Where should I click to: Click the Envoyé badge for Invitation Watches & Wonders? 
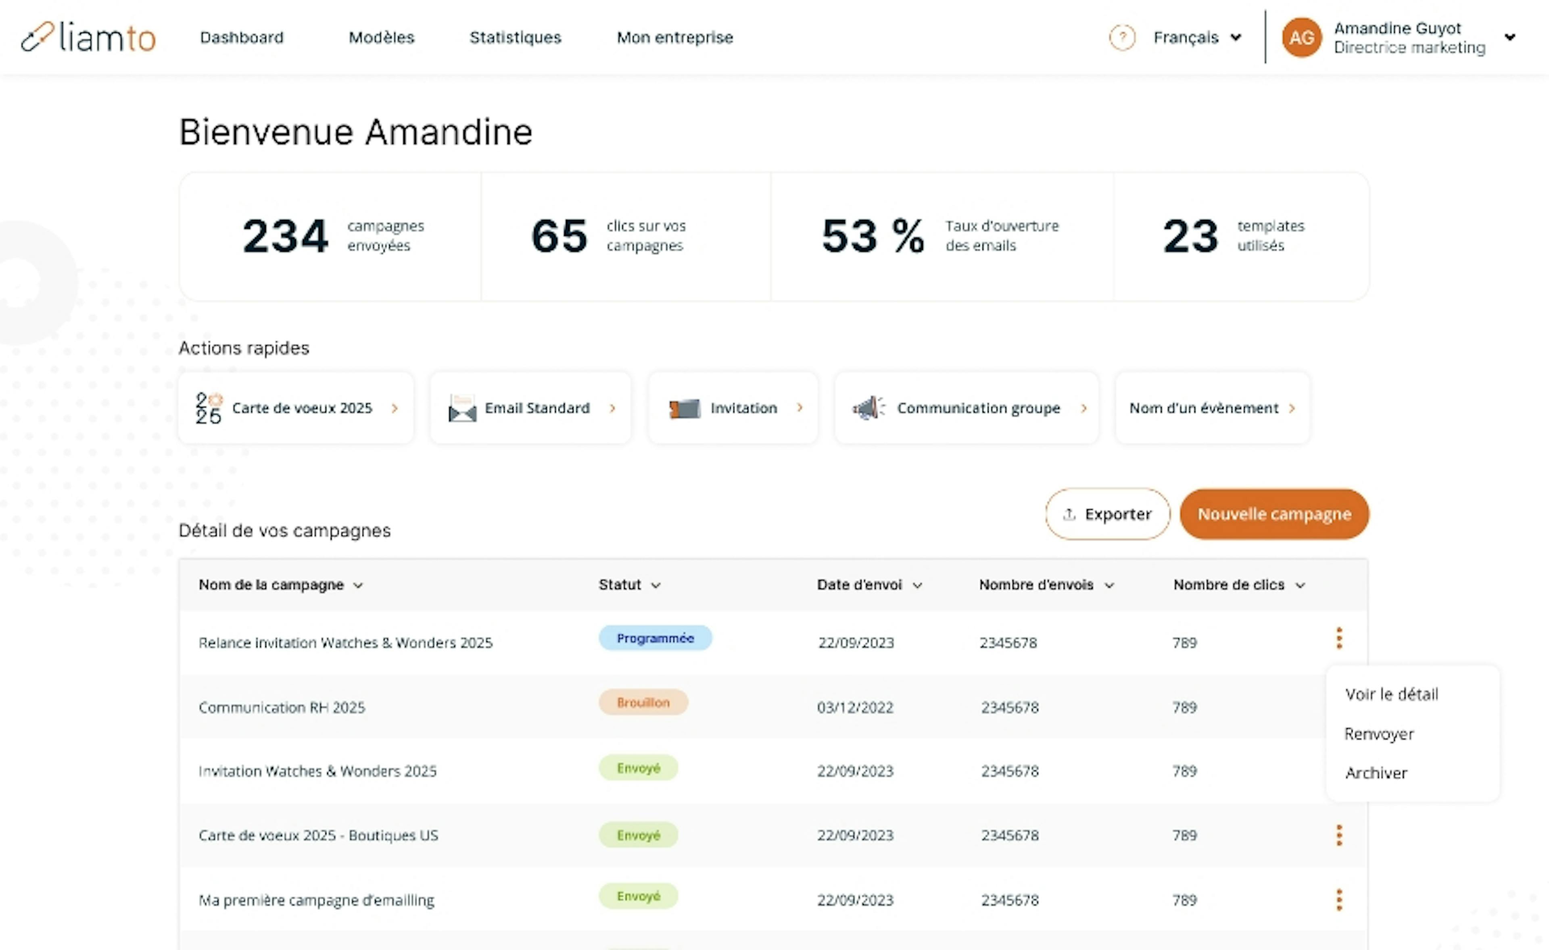pyautogui.click(x=638, y=768)
